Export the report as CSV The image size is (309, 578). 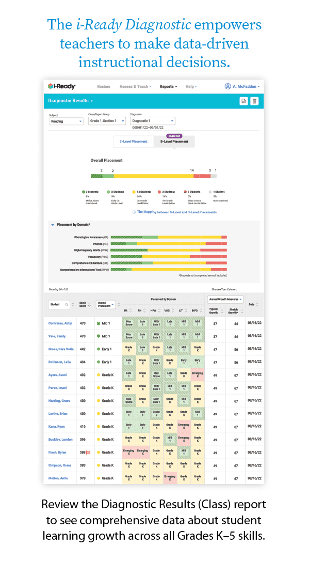254,101
